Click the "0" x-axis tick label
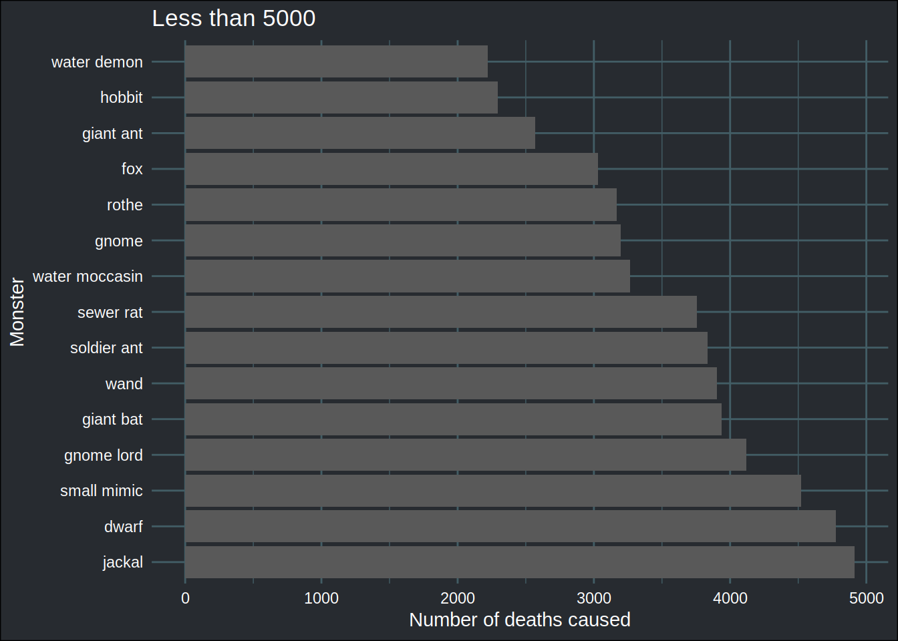 tap(185, 598)
